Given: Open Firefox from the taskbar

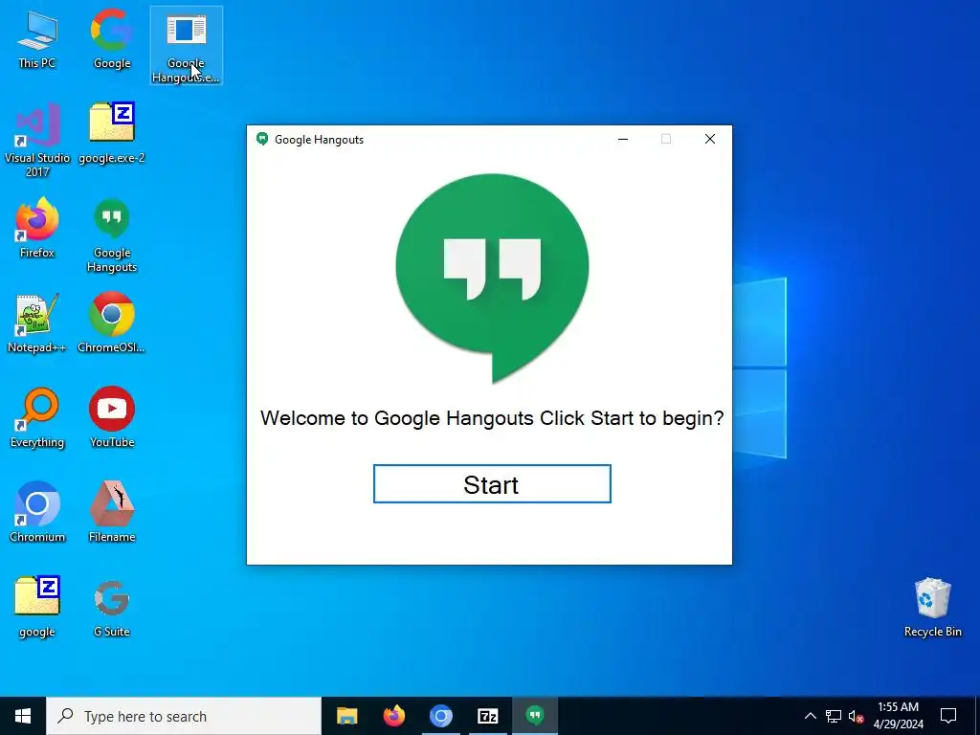Looking at the screenshot, I should [x=393, y=716].
